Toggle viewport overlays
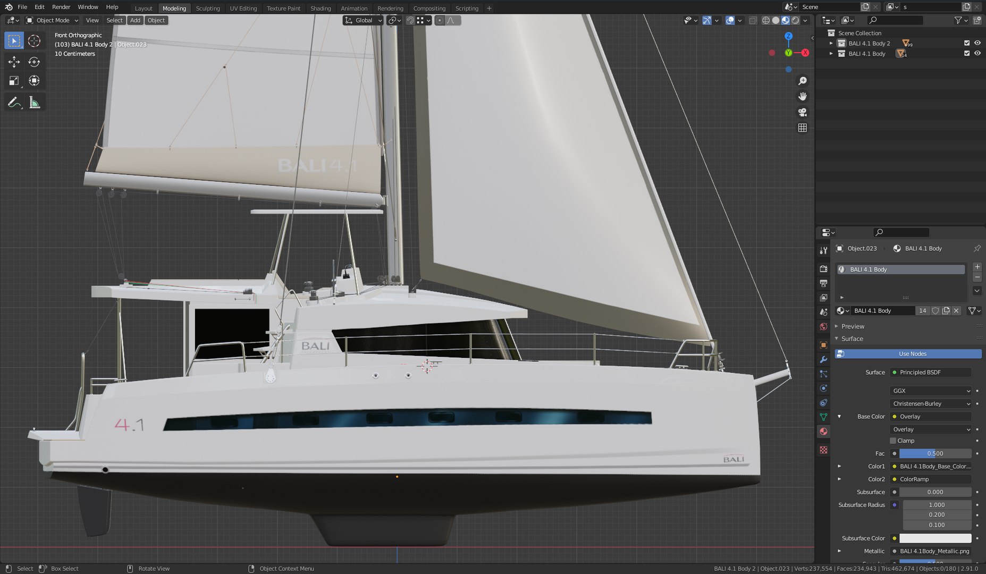The height and width of the screenshot is (574, 986). tap(730, 20)
